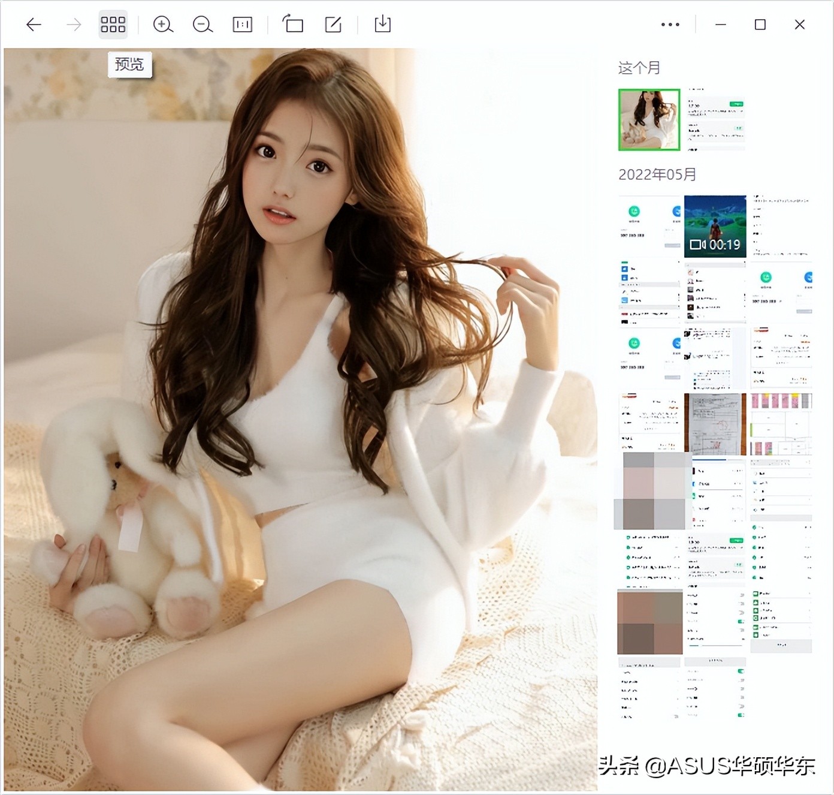
Task: Open the hand-drawn paper sketch thumbnail
Action: (x=715, y=423)
